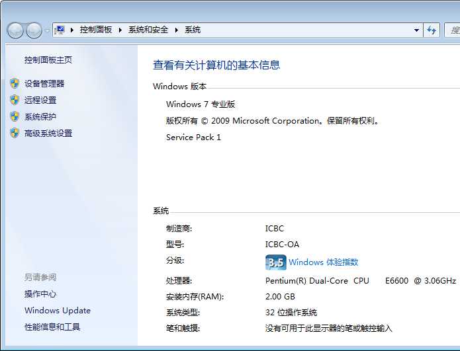Image resolution: width=460 pixels, height=351 pixels.
Task: Click the shield icon beside 远程设置
Action: point(15,100)
